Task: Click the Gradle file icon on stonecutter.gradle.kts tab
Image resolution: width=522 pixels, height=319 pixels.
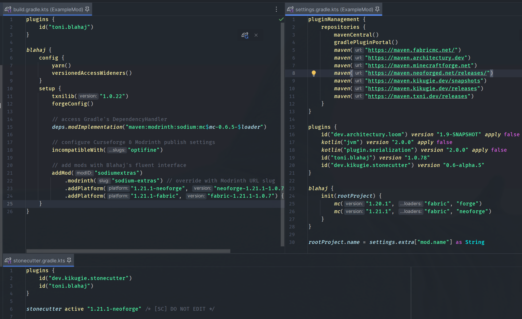Action: pos(8,260)
